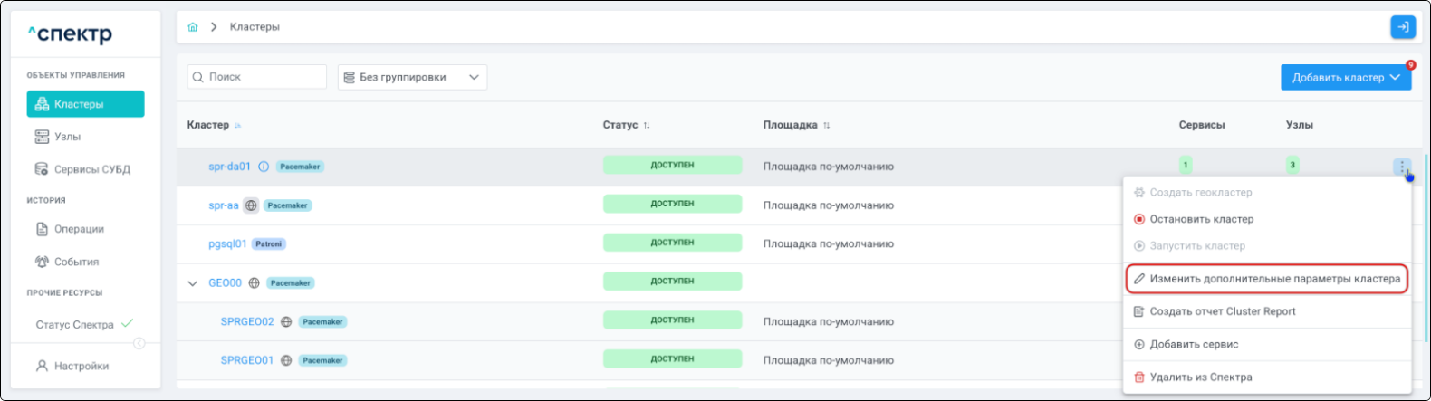Go to Сервисы СУБД in sidebar

coord(91,169)
